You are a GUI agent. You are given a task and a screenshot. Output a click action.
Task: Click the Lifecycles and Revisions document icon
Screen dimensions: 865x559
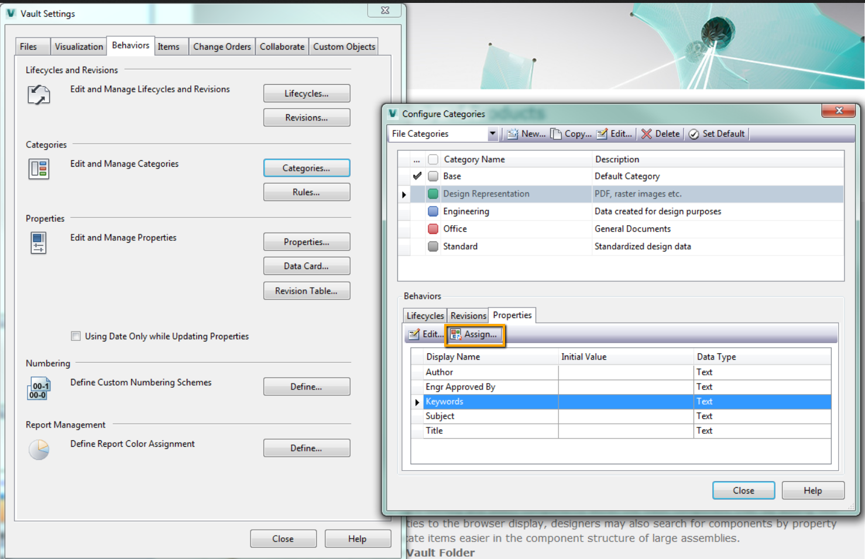click(x=38, y=95)
